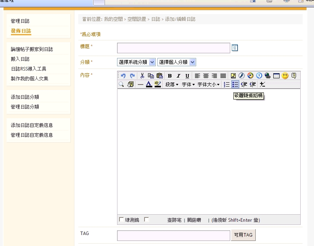314x246 pixels.
Task: Toggle the bulleted list button
Action: [x=235, y=84]
